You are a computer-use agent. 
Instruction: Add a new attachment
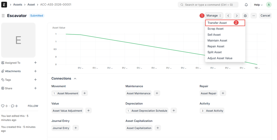[35, 71]
